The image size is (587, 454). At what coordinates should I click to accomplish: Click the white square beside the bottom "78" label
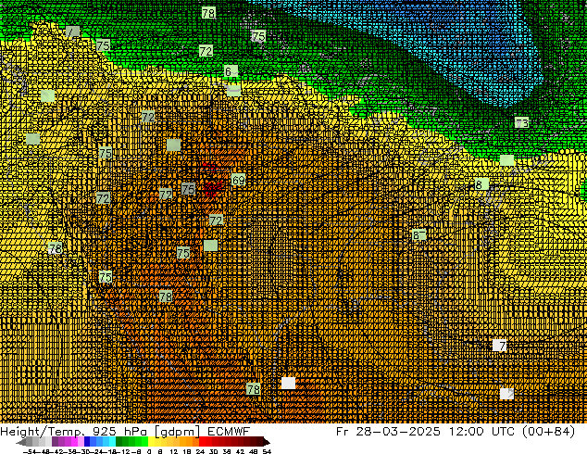tap(288, 384)
